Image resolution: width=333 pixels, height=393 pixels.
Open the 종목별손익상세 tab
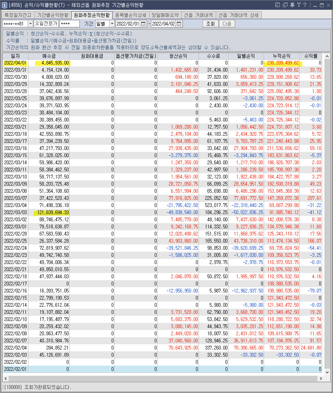pyautogui.click(x=131, y=15)
